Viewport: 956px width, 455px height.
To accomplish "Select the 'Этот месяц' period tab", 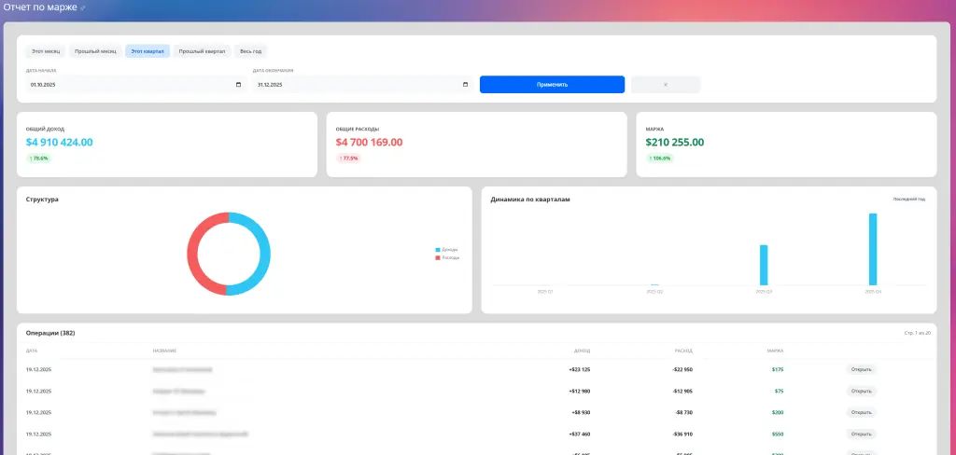I will point(45,51).
